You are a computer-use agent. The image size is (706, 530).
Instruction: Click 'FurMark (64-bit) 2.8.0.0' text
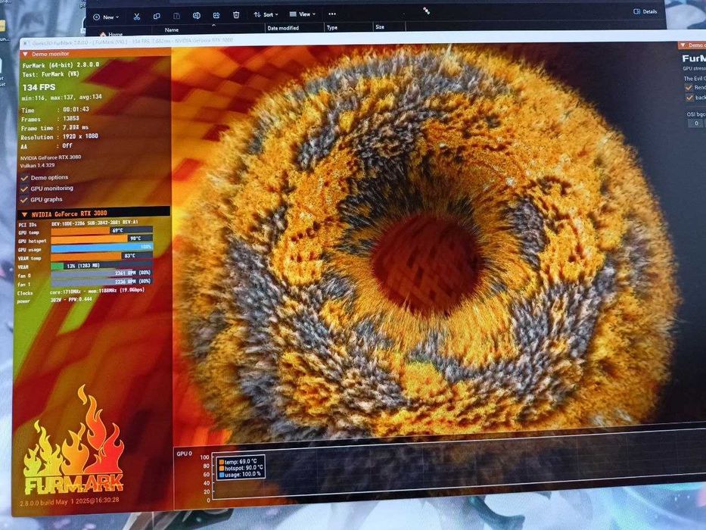[x=61, y=65]
